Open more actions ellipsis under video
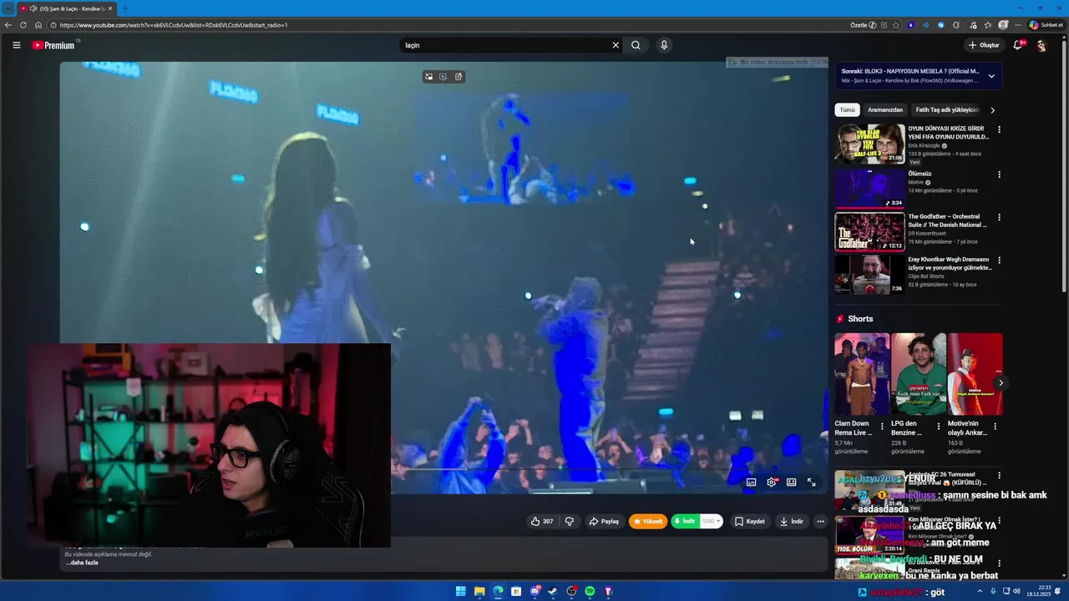 pyautogui.click(x=820, y=522)
